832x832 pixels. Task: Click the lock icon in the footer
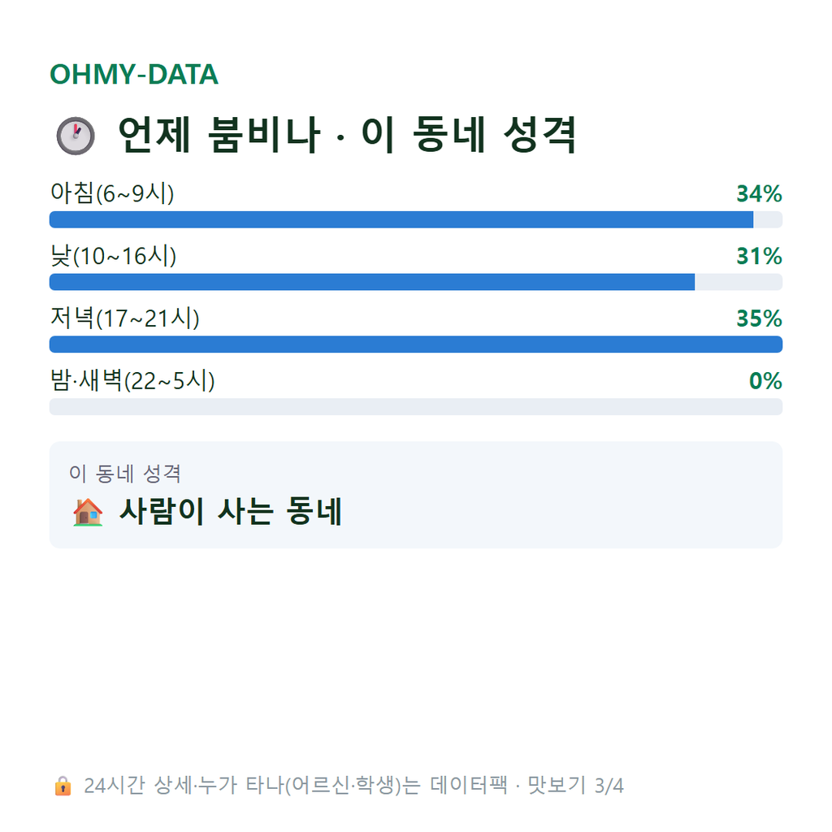tap(63, 786)
